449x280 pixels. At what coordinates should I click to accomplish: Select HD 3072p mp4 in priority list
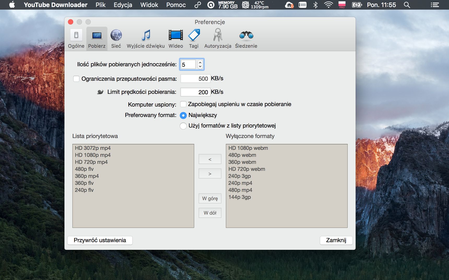133,148
